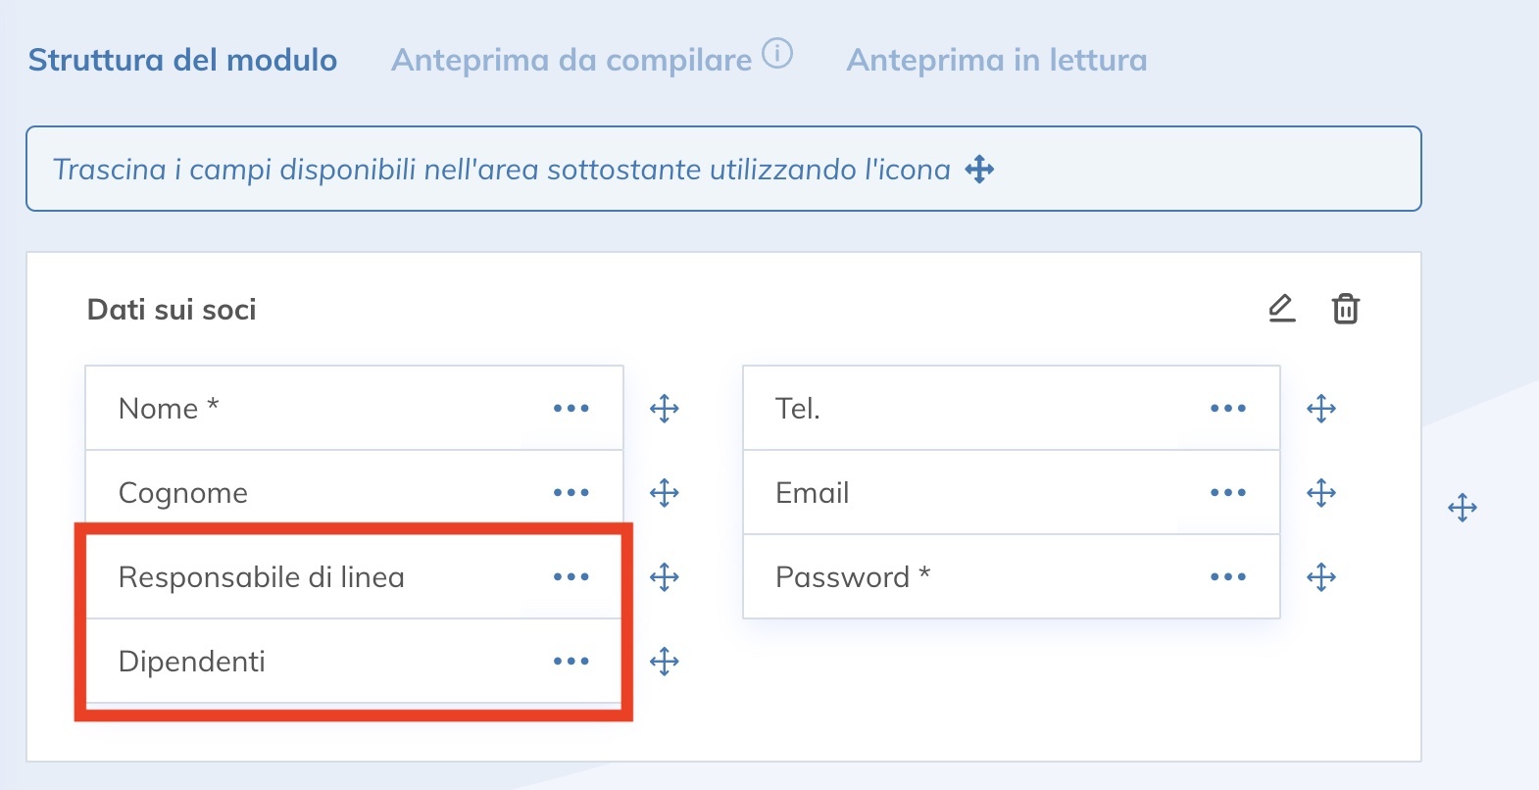Switch to the Anteprima in lettura tab
This screenshot has width=1539, height=790.
pyautogui.click(x=995, y=60)
